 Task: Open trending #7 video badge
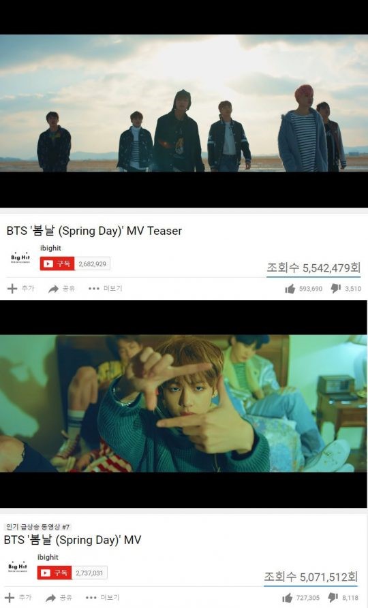[x=37, y=527]
